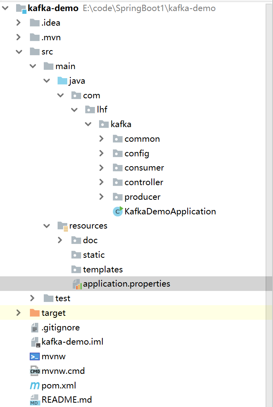Click the .idea folder icon

coord(34,23)
